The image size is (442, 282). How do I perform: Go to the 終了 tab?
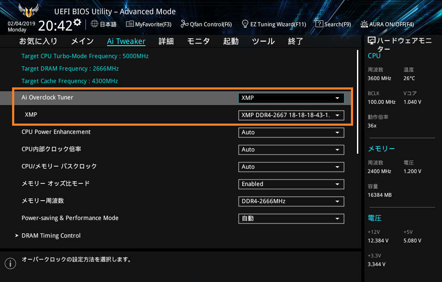tap(295, 41)
